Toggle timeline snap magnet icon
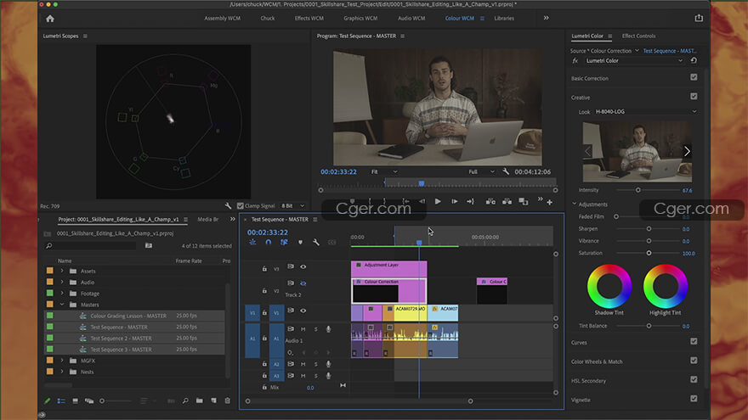Screen dimensions: 748x420 pyautogui.click(x=268, y=243)
